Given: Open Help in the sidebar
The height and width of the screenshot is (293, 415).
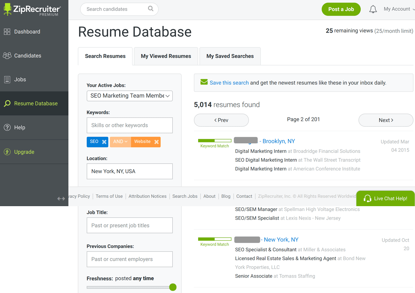Looking at the screenshot, I should tap(34, 128).
